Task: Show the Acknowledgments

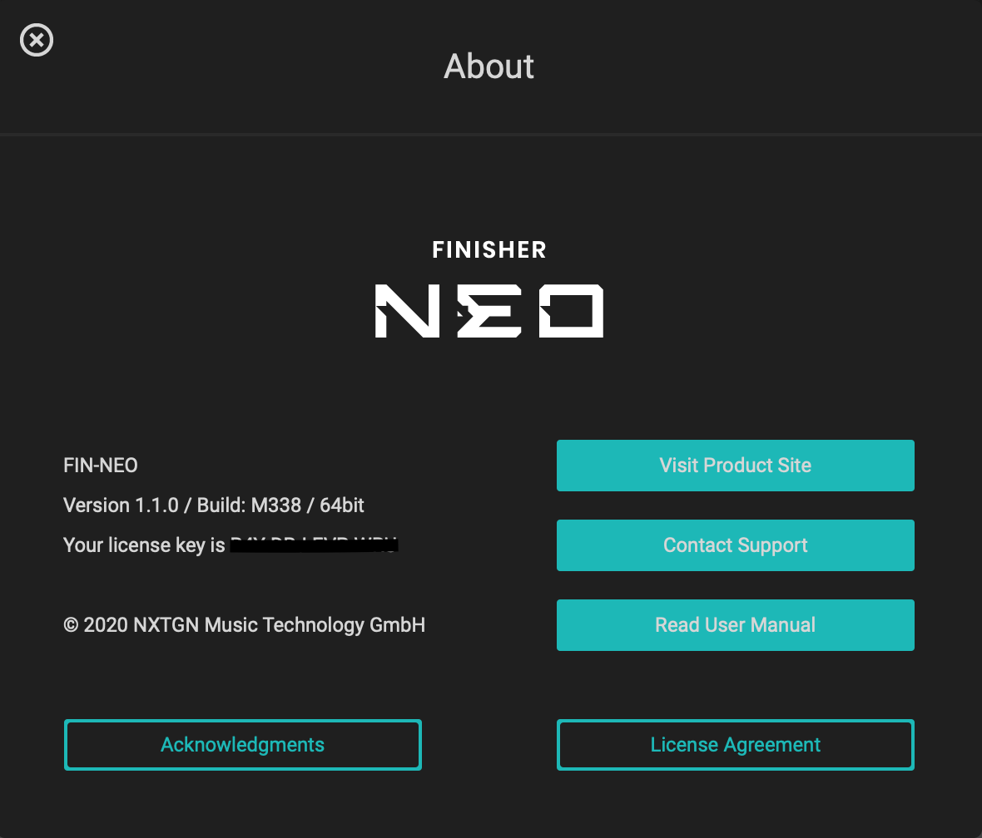Action: [242, 745]
